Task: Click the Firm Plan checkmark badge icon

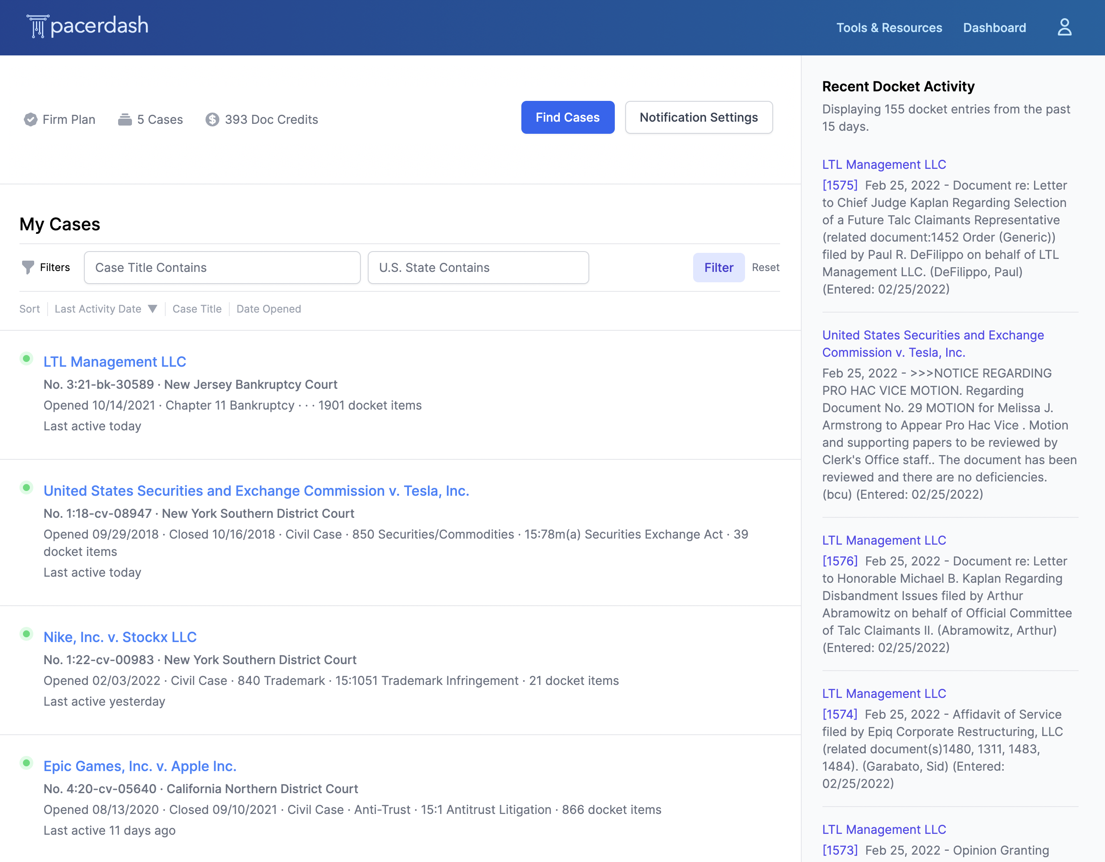Action: tap(30, 119)
